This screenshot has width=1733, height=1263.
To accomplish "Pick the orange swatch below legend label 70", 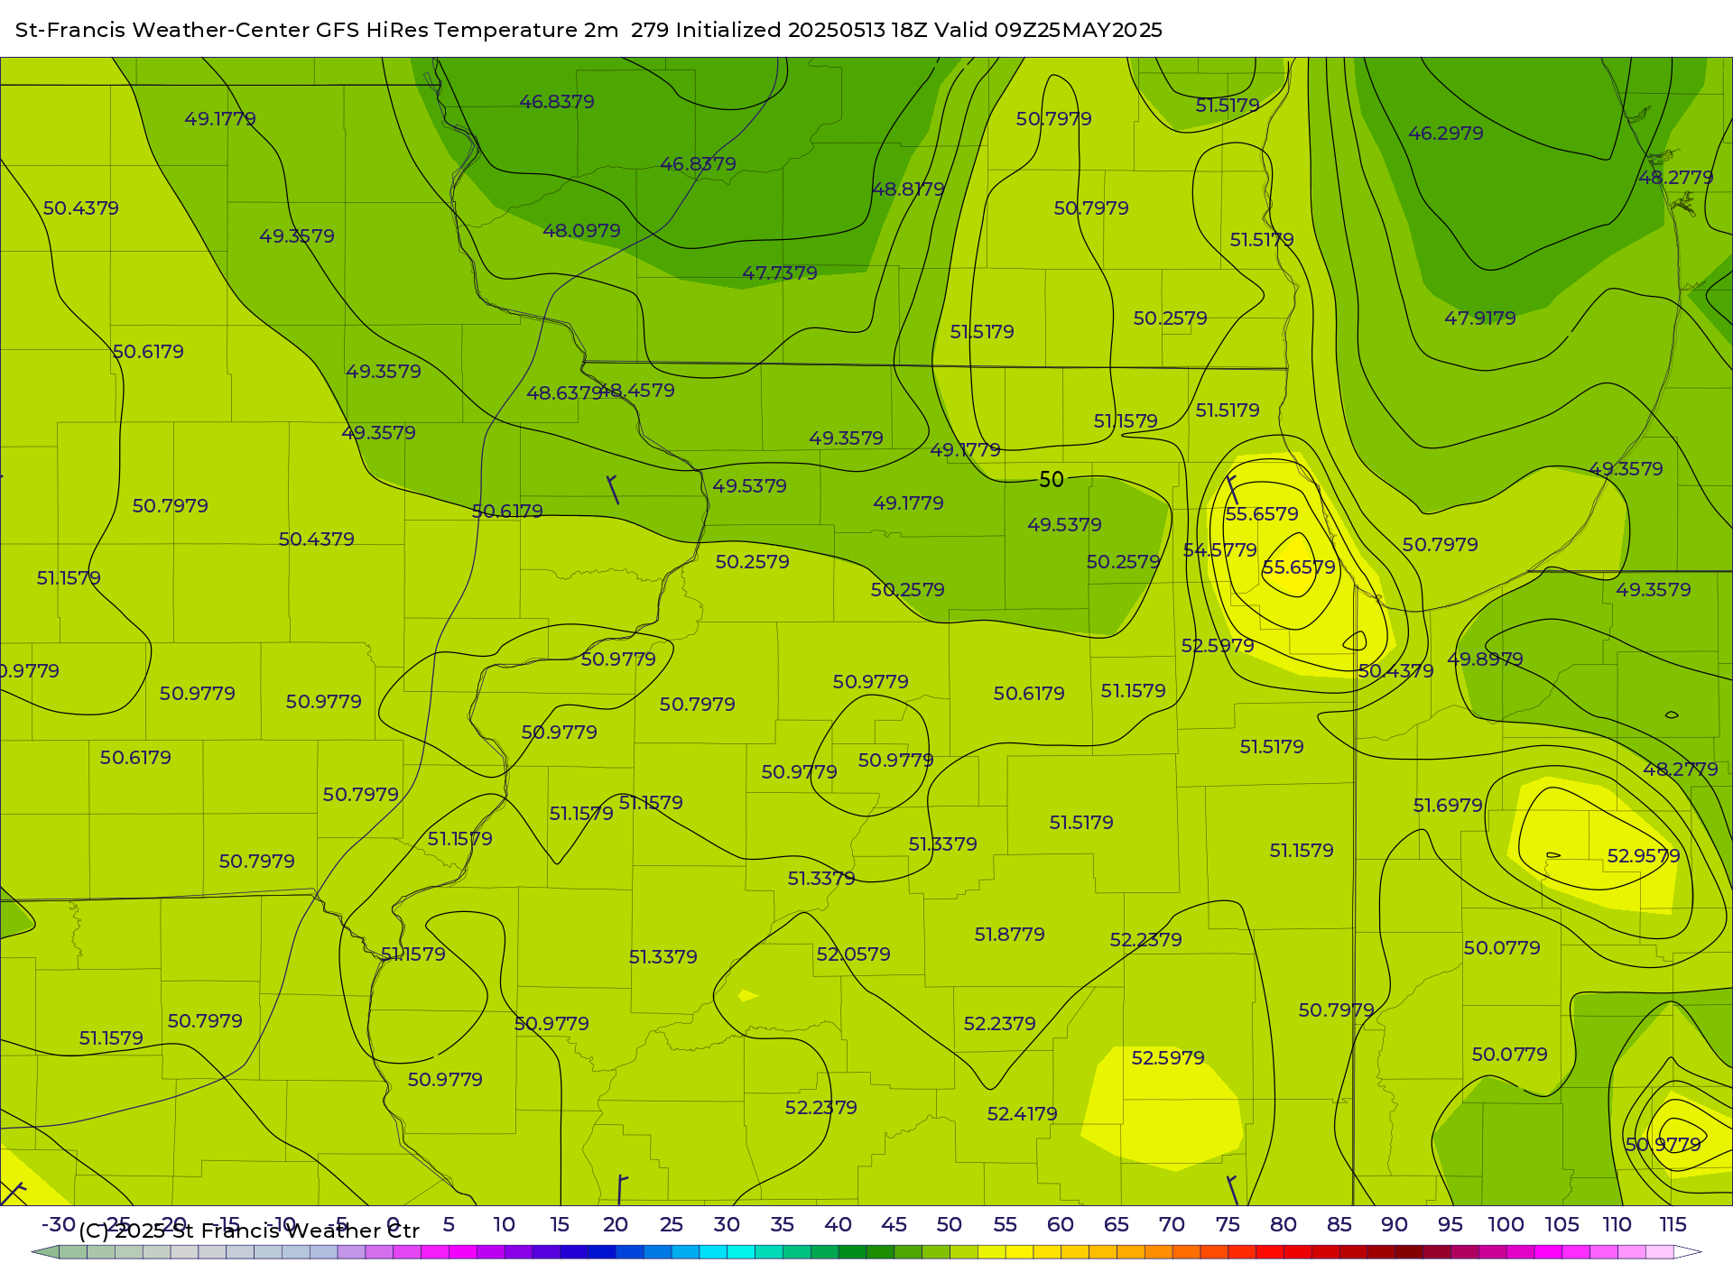I will click(x=1187, y=1252).
